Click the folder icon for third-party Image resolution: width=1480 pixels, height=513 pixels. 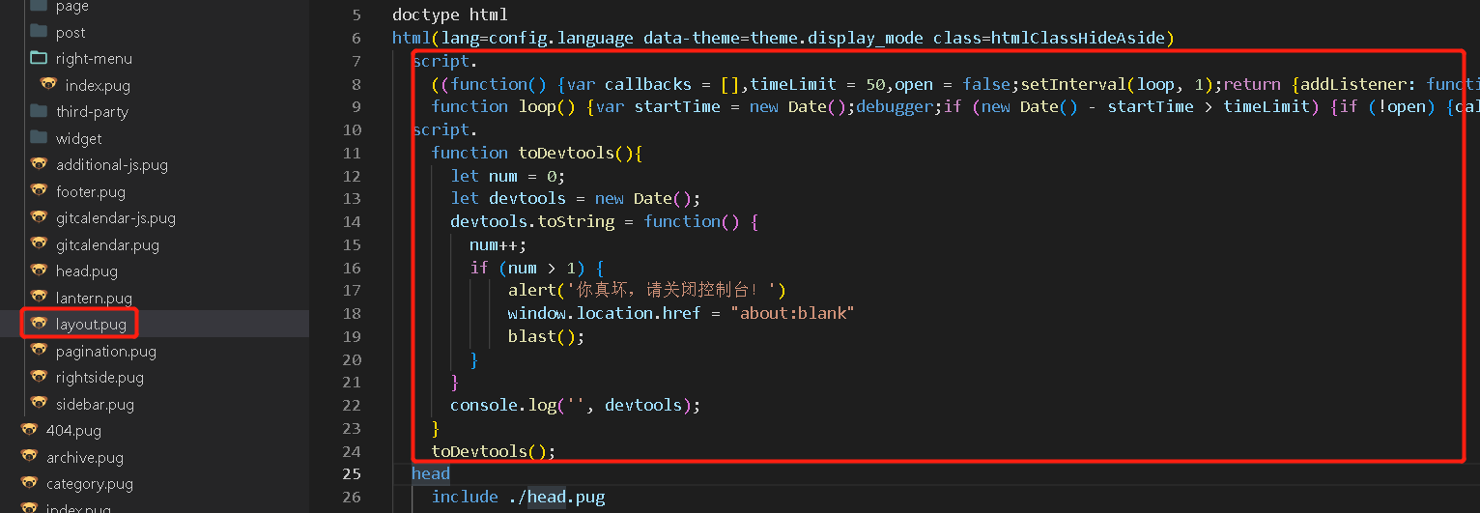click(39, 111)
